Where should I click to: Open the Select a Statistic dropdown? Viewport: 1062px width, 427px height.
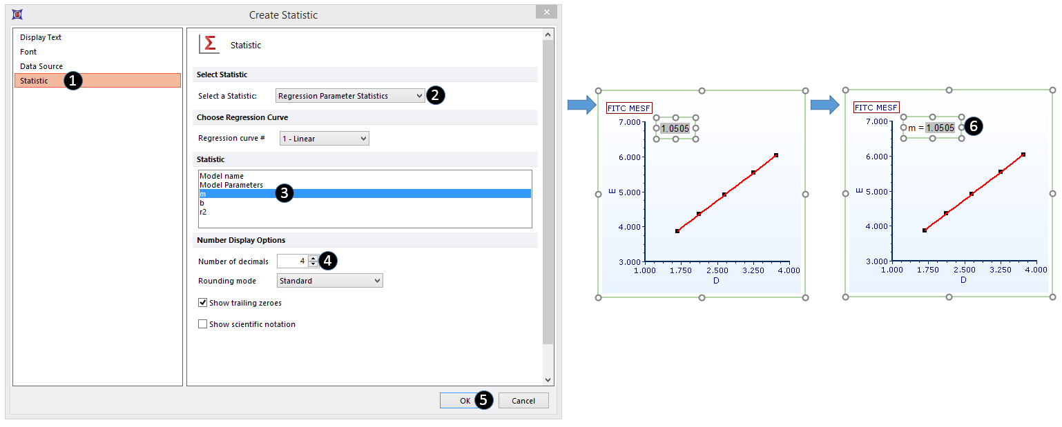pos(350,96)
